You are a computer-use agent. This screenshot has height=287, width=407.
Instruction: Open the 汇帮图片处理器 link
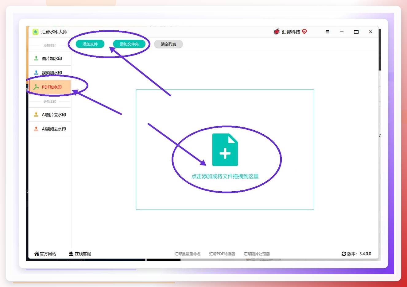257,254
